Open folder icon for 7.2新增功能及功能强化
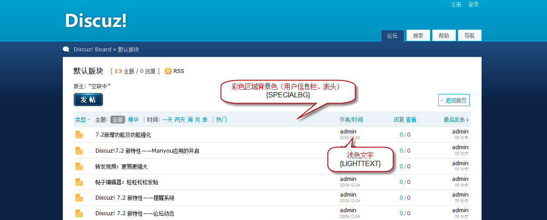 tap(79, 135)
